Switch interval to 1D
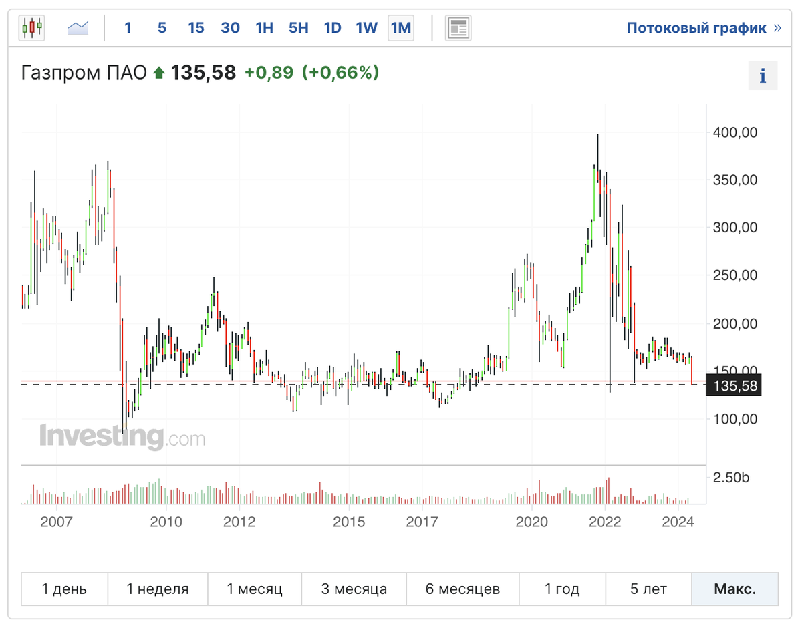Image resolution: width=802 pixels, height=628 pixels. [x=332, y=28]
